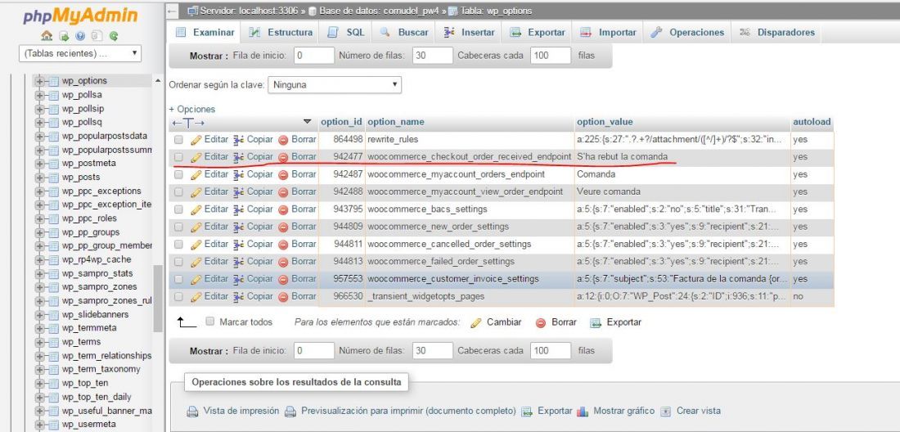Click the export icon in results operations
The image size is (900, 432).
point(526,412)
